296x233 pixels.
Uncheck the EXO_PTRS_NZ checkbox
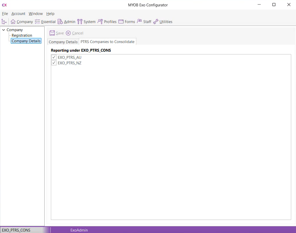click(54, 63)
